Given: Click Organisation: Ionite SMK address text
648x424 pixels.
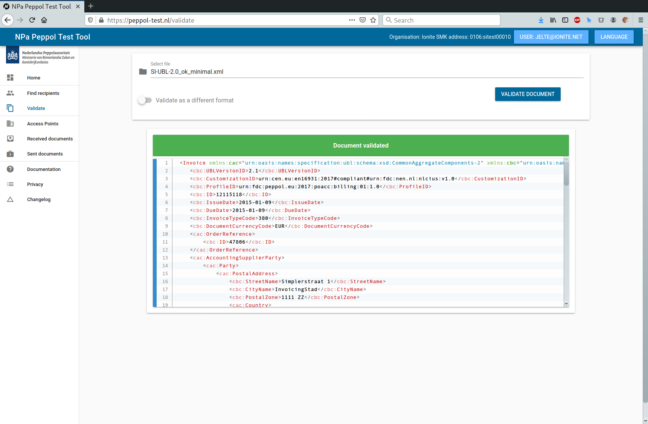Looking at the screenshot, I should click(450, 37).
